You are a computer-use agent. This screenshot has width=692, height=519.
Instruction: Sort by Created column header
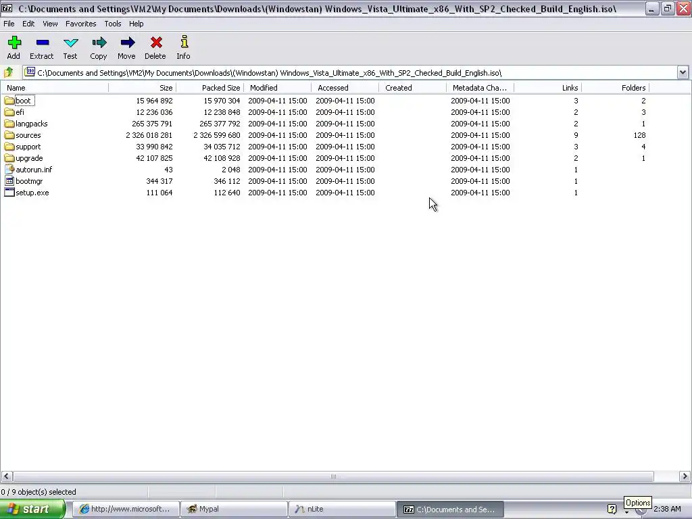point(412,88)
